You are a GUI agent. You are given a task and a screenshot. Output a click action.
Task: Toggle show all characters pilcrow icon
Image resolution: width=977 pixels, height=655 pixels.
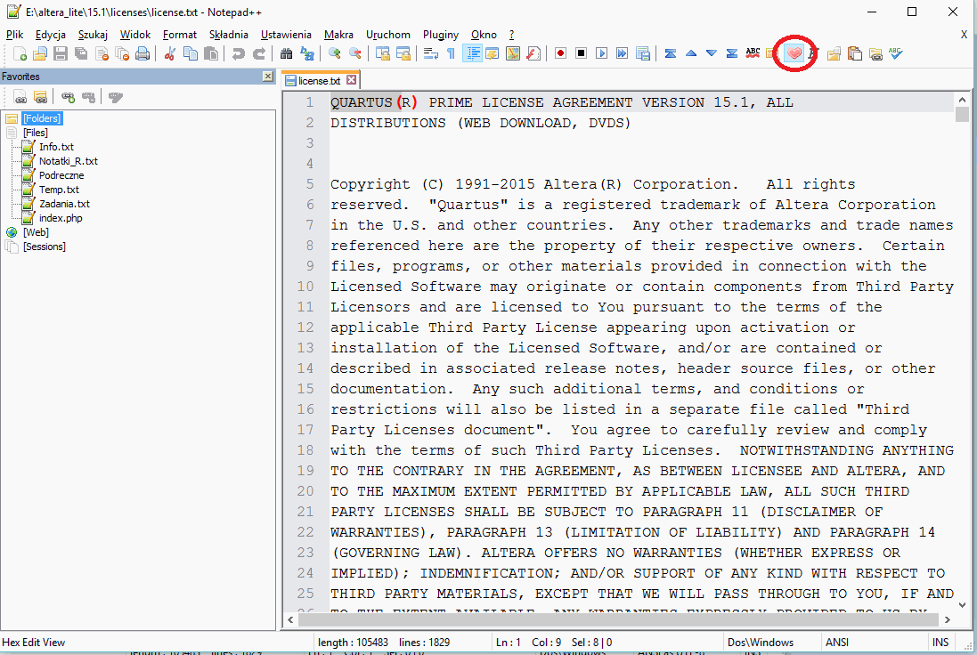[x=452, y=53]
